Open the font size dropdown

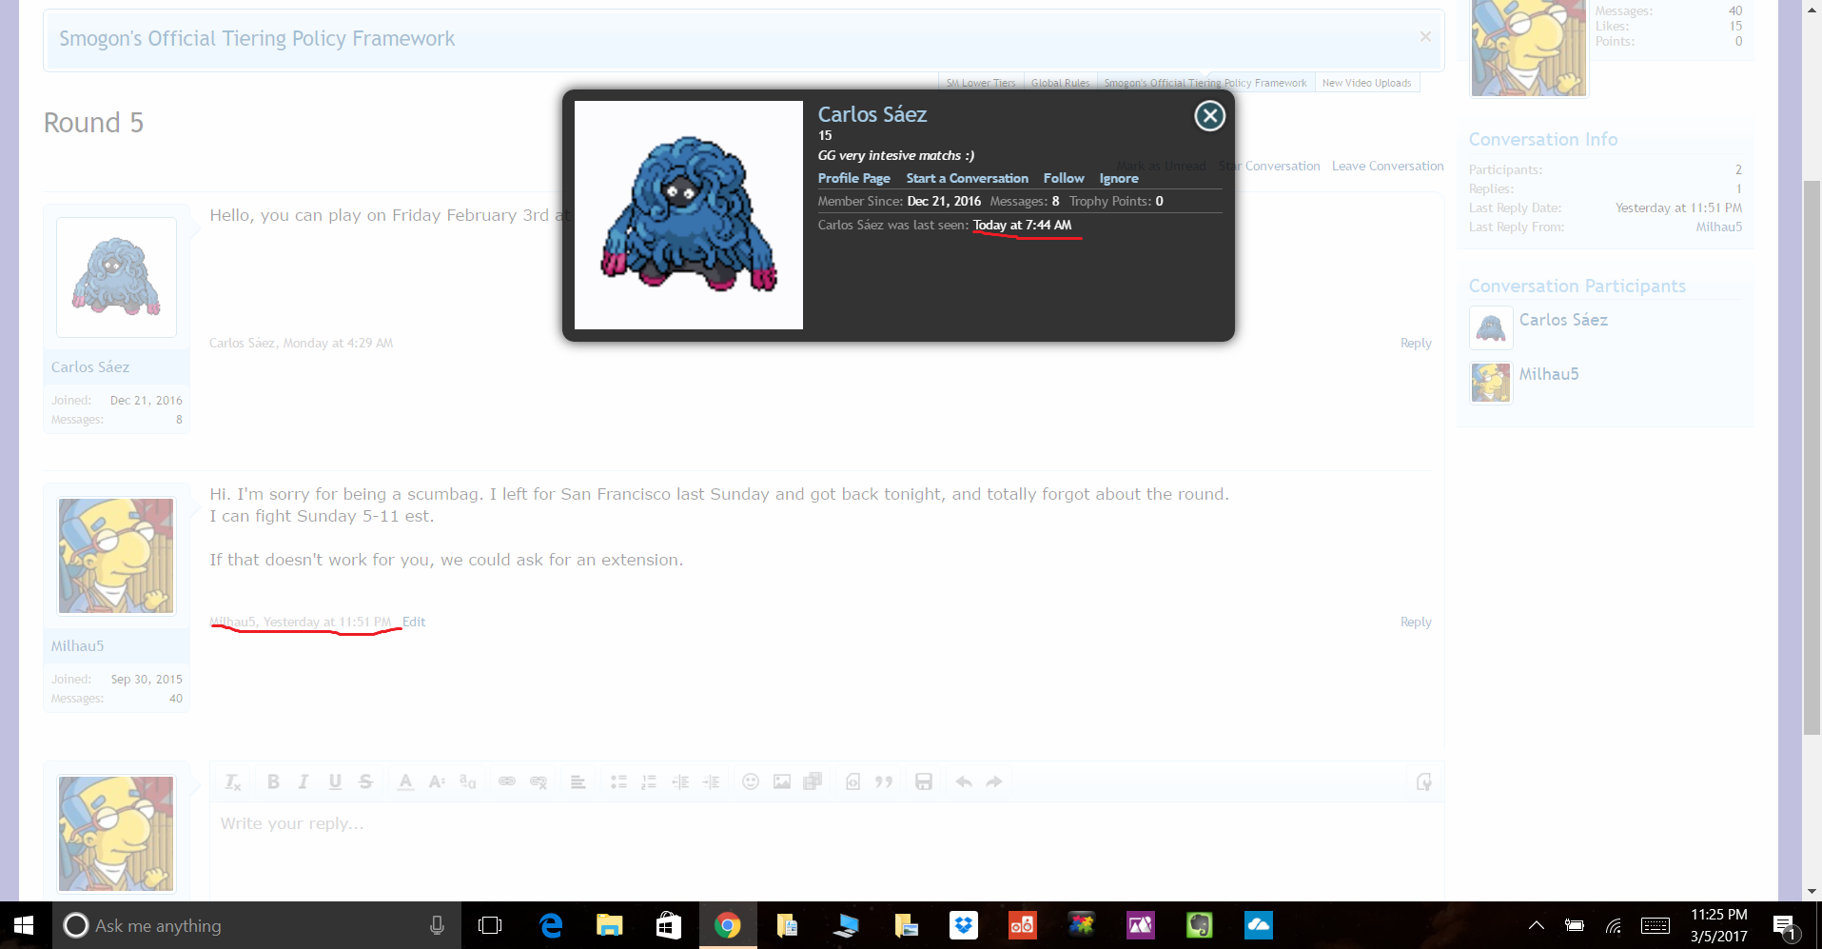[437, 781]
